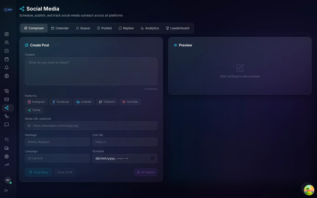317x198 pixels.
Task: View the Leaderboard tab
Action: pos(177,28)
